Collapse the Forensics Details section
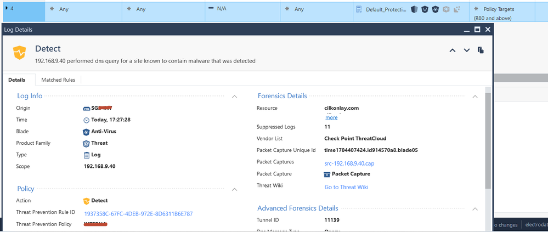 475,97
